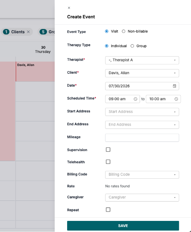
Task: Select the Davis, Allan calendar event
Action: click(35, 72)
